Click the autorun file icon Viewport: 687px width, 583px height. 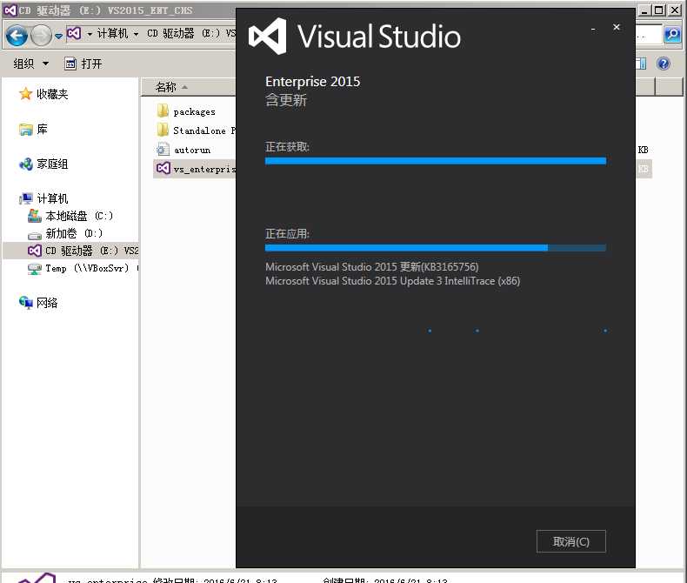click(x=163, y=150)
